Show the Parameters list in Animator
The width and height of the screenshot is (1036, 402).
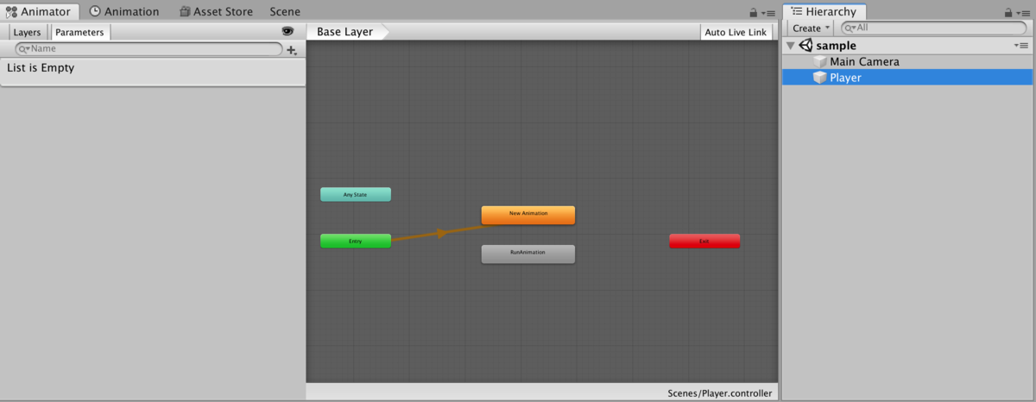[79, 32]
